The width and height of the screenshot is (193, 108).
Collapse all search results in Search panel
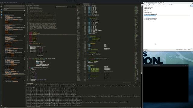coord(24,4)
